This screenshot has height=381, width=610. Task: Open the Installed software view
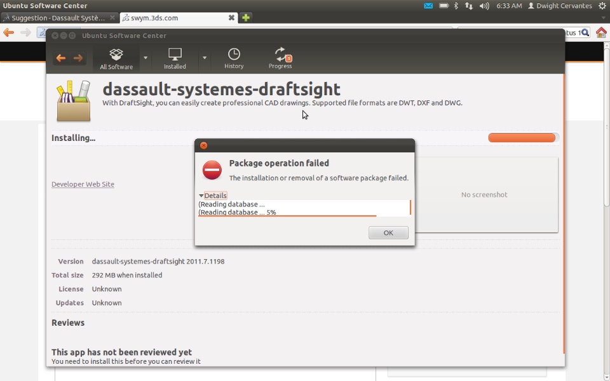175,58
